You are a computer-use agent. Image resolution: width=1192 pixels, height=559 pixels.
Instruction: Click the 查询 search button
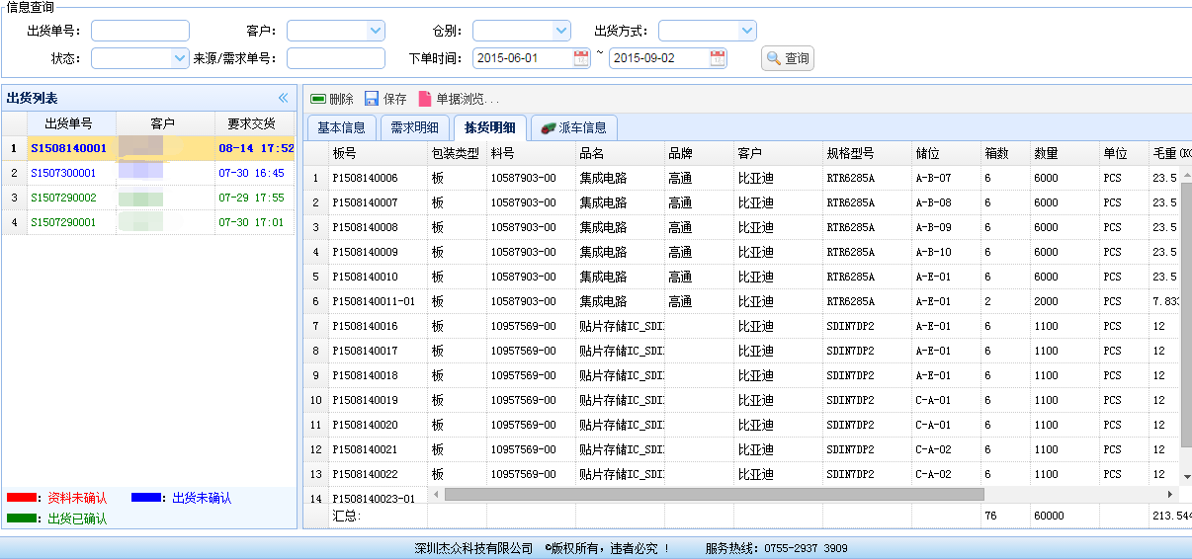[788, 59]
